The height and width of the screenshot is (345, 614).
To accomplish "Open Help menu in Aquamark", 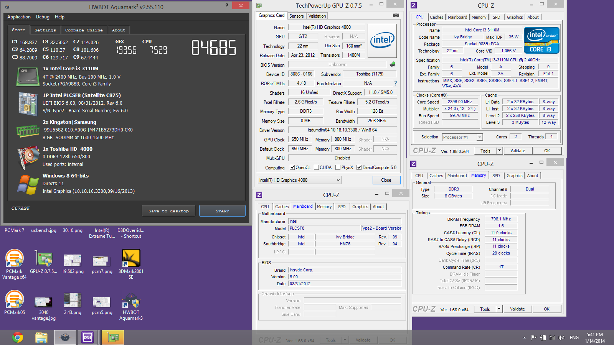I will click(x=59, y=17).
